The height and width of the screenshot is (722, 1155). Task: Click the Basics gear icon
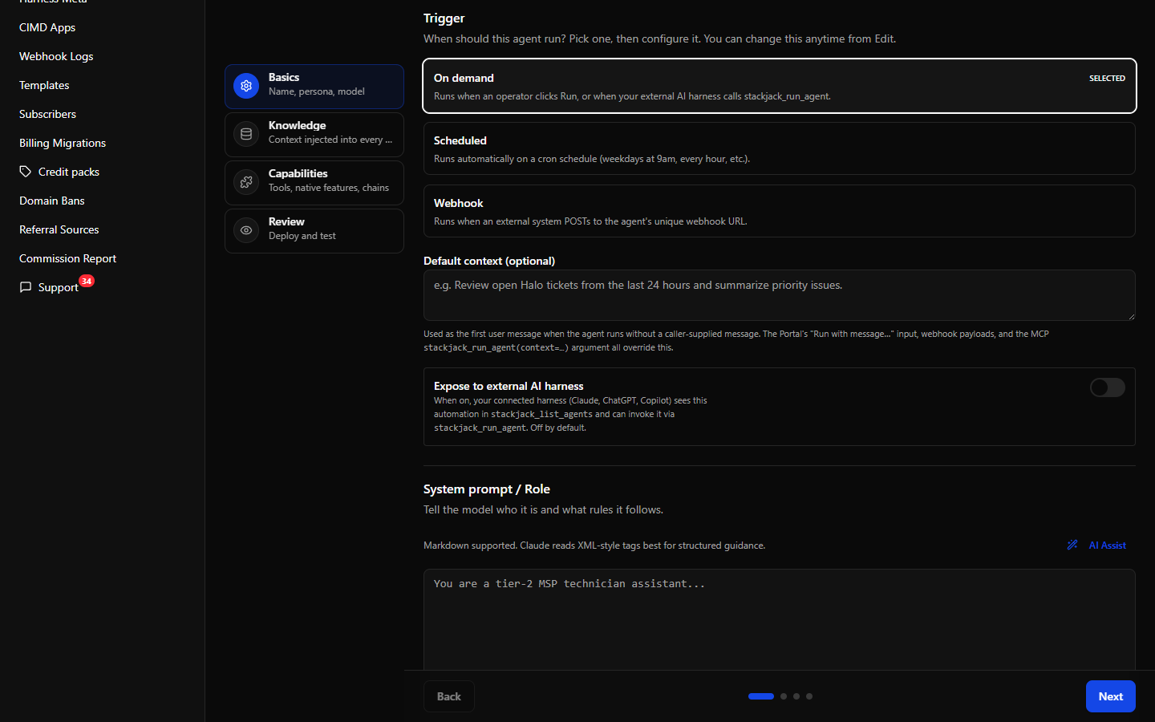[246, 86]
